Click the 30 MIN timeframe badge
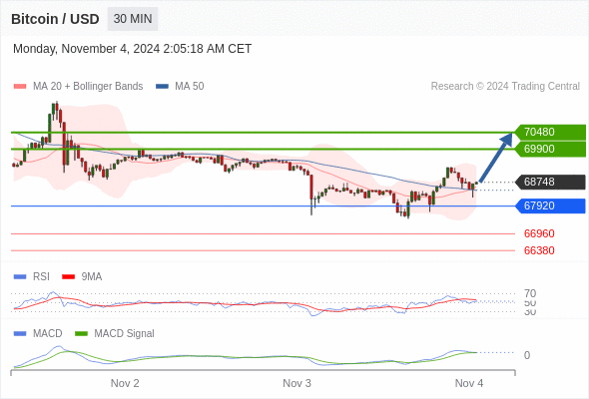The height and width of the screenshot is (399, 589). (133, 19)
